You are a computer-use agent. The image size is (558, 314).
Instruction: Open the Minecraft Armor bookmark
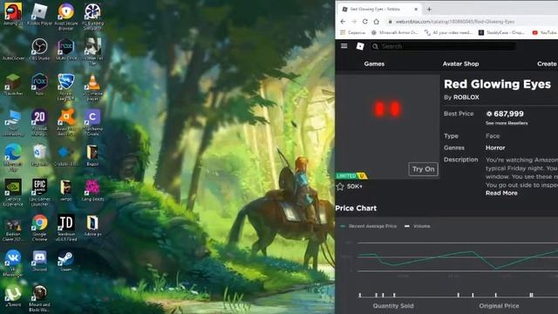[x=394, y=32]
